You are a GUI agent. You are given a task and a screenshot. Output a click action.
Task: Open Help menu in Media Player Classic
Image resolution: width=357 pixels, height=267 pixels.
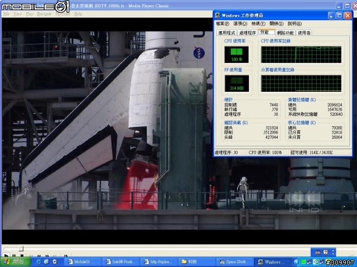tap(78, 14)
